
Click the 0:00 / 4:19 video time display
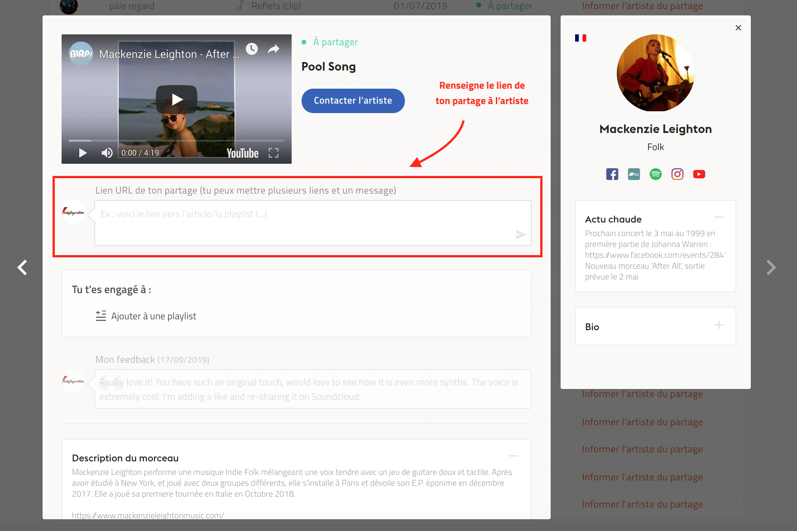point(140,153)
